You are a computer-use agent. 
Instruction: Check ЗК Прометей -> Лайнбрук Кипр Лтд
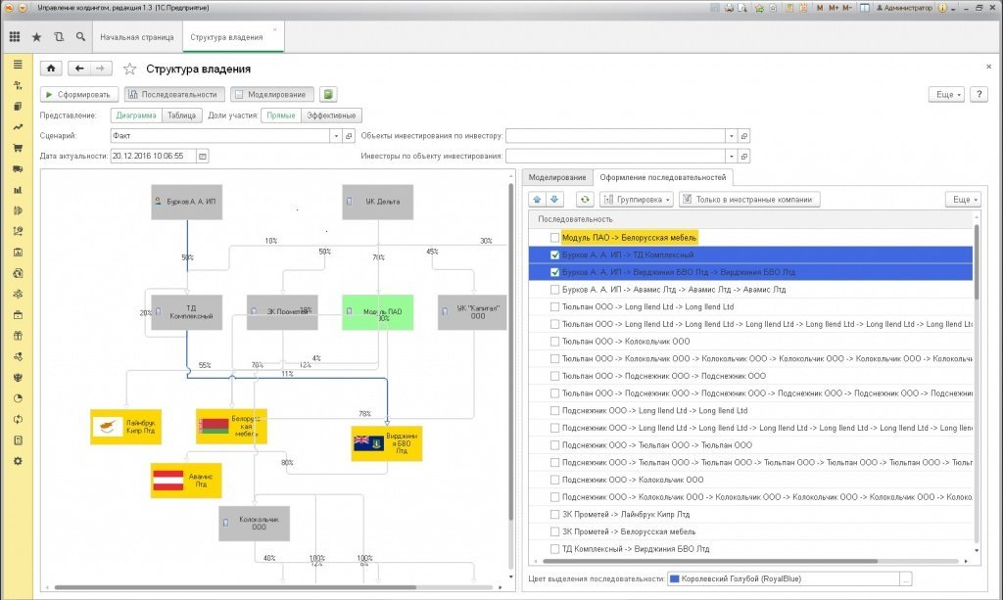pos(554,515)
